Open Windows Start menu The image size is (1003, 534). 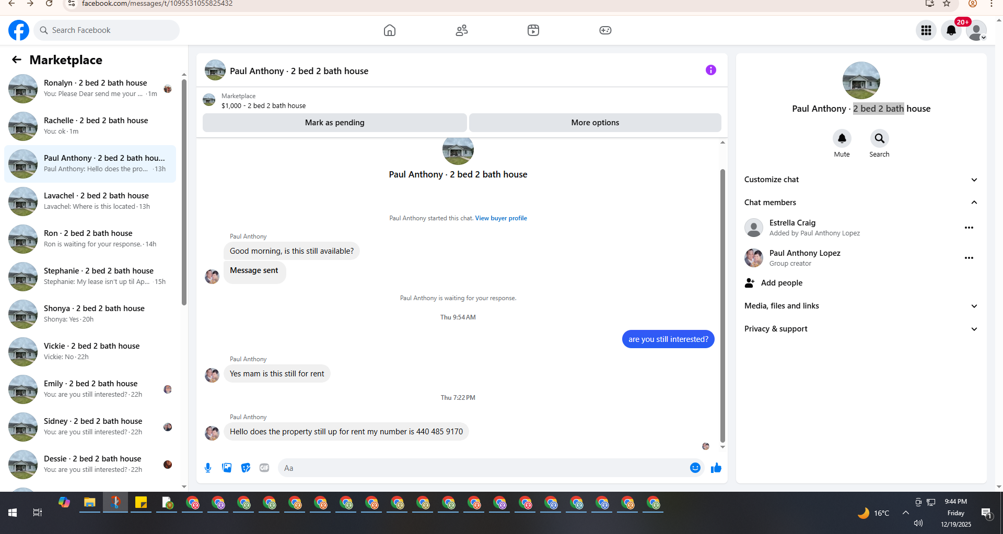point(13,513)
